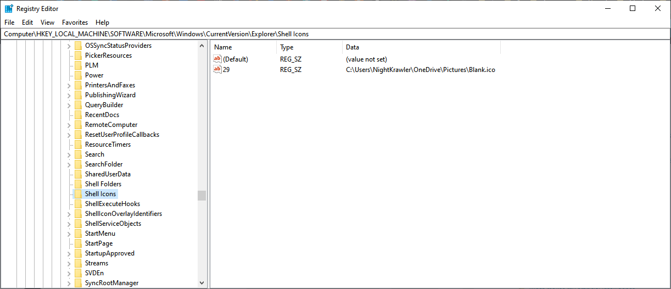Click the string icon of value 29
Image resolution: width=671 pixels, height=289 pixels.
(217, 69)
